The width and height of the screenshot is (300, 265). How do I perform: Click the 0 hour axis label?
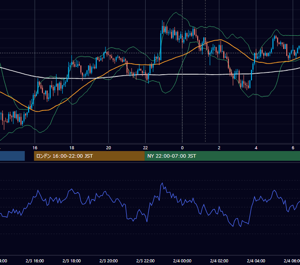coord(182,148)
